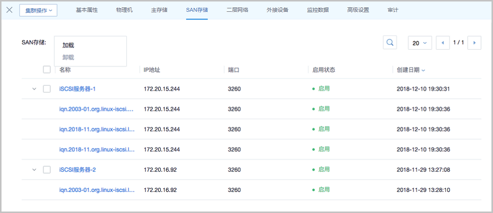493x213 pixels.
Task: Switch to the 高级设置 tab
Action: pos(357,10)
